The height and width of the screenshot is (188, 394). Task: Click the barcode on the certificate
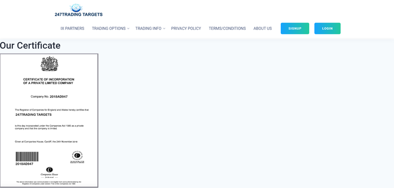[x=27, y=157]
